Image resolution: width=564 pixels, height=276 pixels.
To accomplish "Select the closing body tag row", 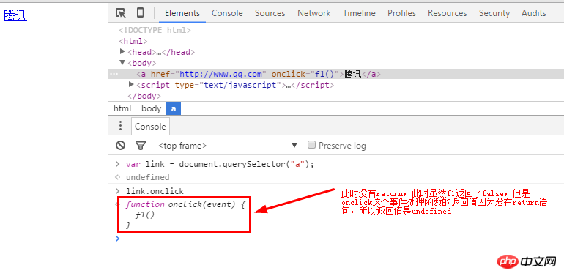I will [x=144, y=96].
